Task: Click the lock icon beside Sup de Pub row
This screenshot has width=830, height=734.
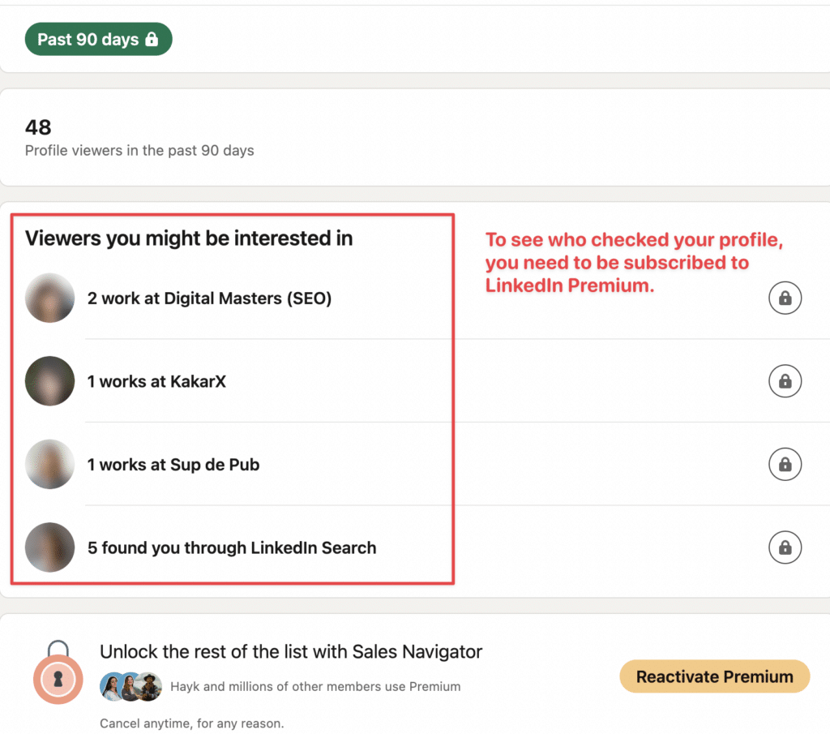Action: coord(785,464)
